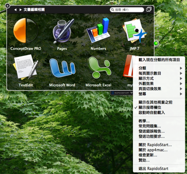The width and height of the screenshot is (187, 174).
Task: Click the Numbers label text
Action: point(98,48)
